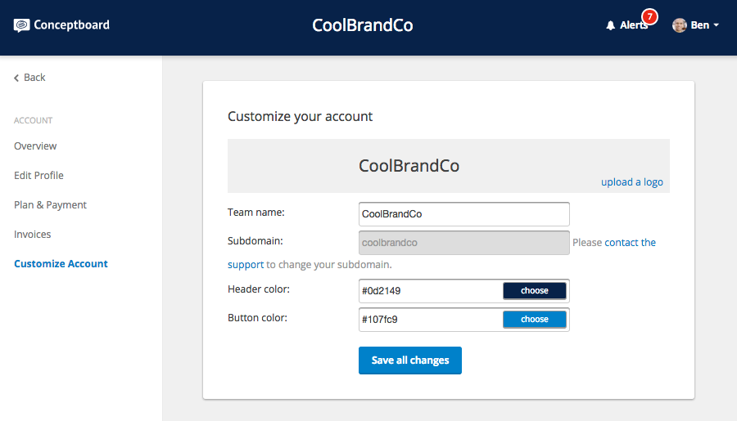This screenshot has width=737, height=421.
Task: Click the Conceptboard logo icon
Action: pyautogui.click(x=21, y=25)
